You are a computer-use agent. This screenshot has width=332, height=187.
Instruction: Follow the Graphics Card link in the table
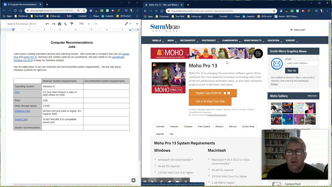pyautogui.click(x=22, y=111)
